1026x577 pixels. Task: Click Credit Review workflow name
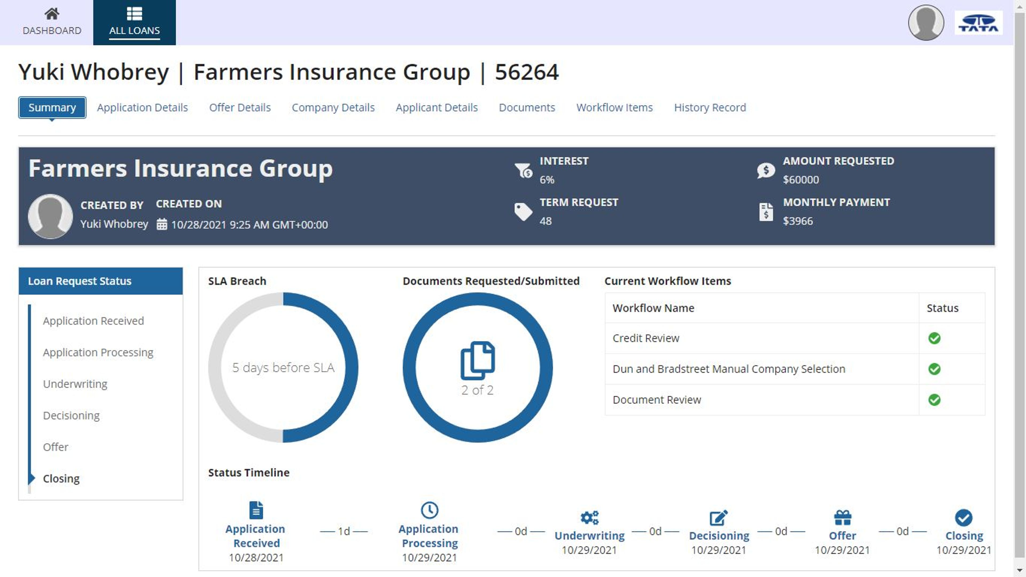click(646, 338)
